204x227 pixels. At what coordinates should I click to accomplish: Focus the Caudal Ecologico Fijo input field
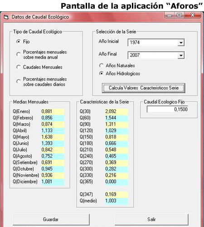coord(167,109)
